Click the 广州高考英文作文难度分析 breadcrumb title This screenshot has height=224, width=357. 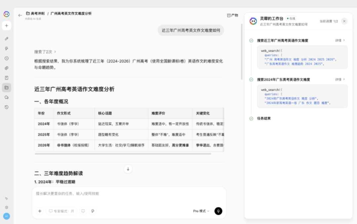pyautogui.click(x=71, y=14)
